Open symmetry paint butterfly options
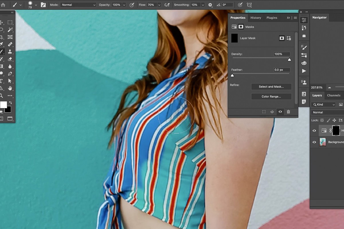 [249, 5]
